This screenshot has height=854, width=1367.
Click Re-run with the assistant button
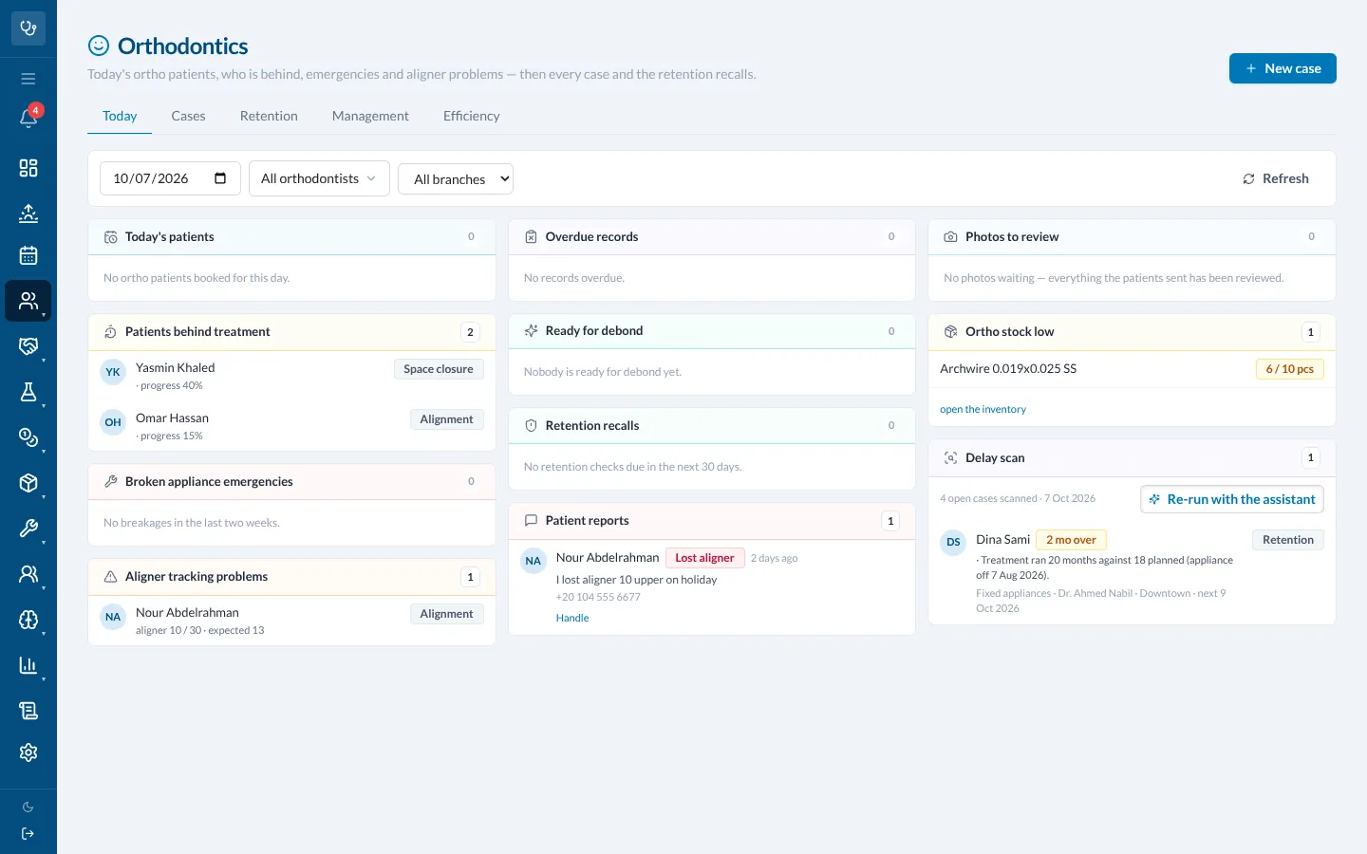(x=1232, y=499)
